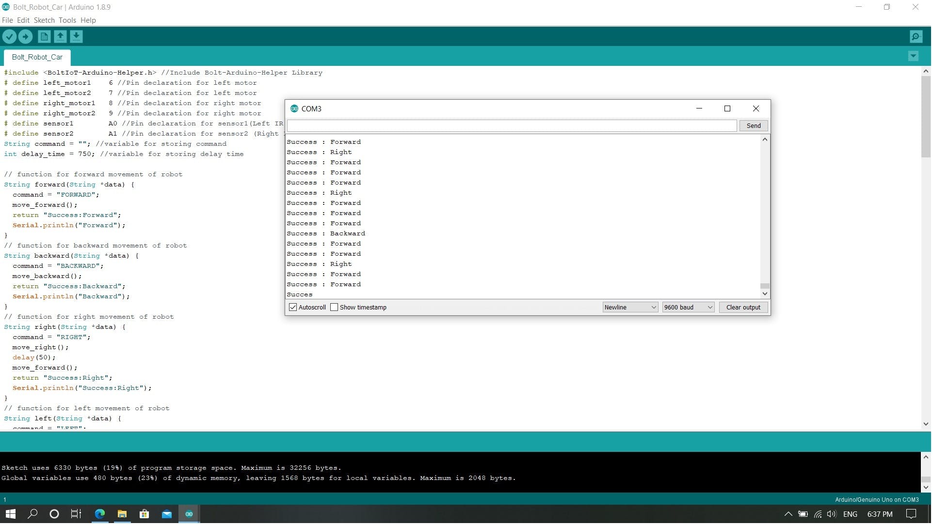This screenshot has width=933, height=525.
Task: Click the Clear output button
Action: (743, 308)
